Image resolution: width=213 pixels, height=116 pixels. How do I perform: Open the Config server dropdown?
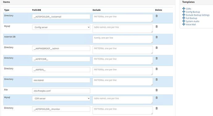click(x=61, y=27)
